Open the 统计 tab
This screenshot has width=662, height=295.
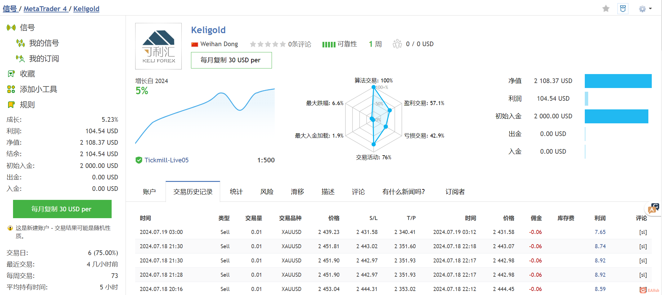(x=236, y=192)
